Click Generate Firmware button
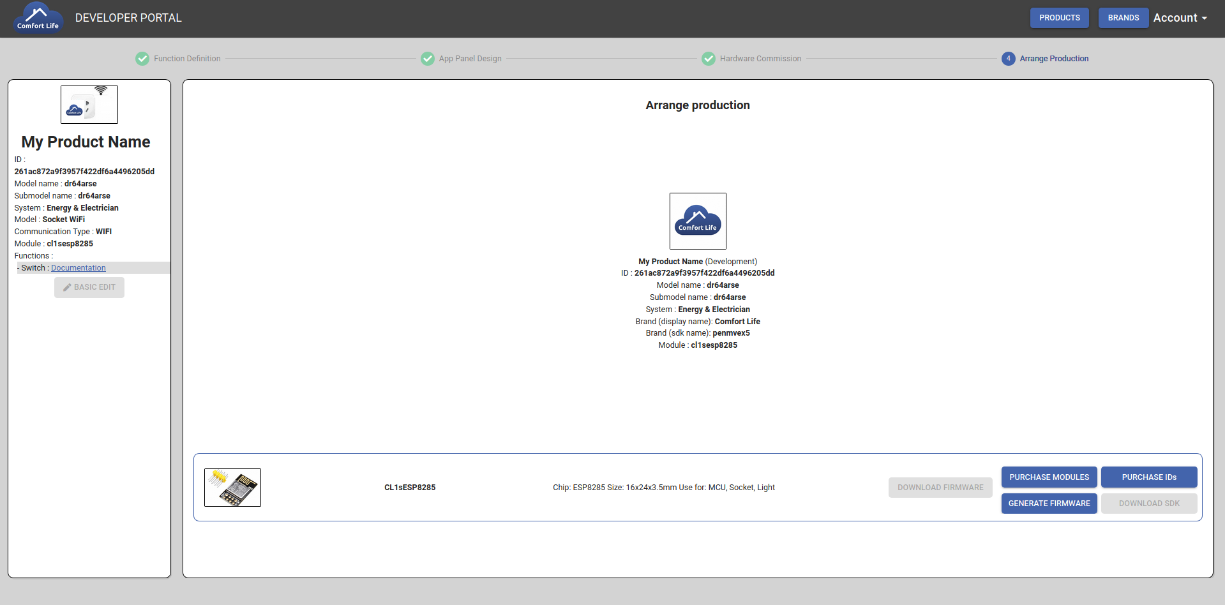 click(x=1049, y=504)
